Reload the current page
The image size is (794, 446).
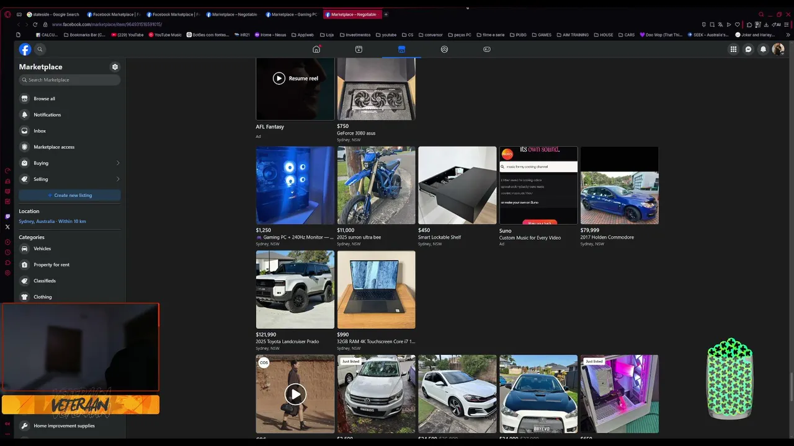pyautogui.click(x=35, y=24)
